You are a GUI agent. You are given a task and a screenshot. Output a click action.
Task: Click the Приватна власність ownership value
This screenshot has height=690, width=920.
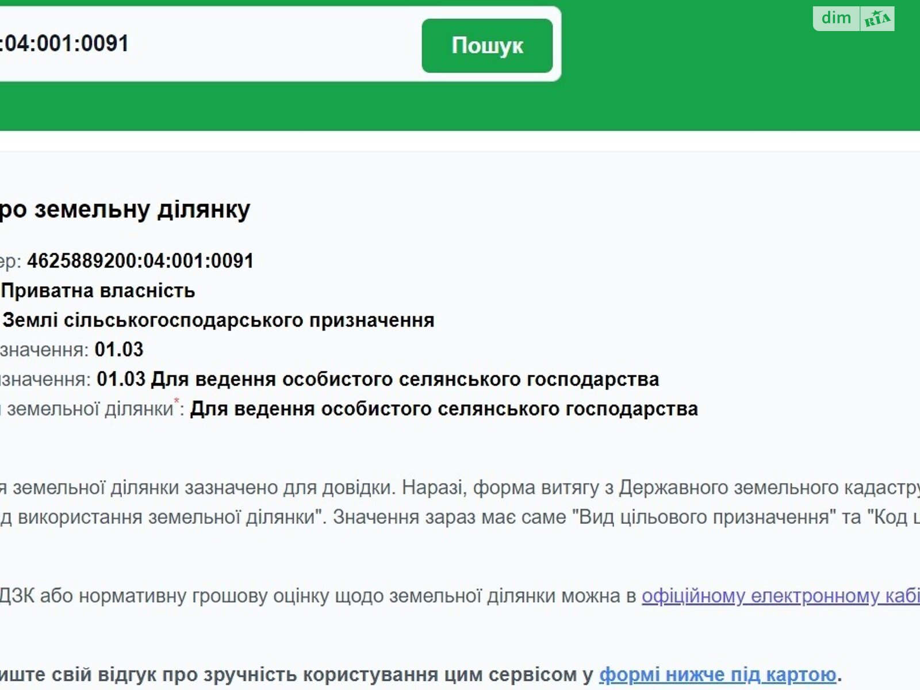[98, 291]
